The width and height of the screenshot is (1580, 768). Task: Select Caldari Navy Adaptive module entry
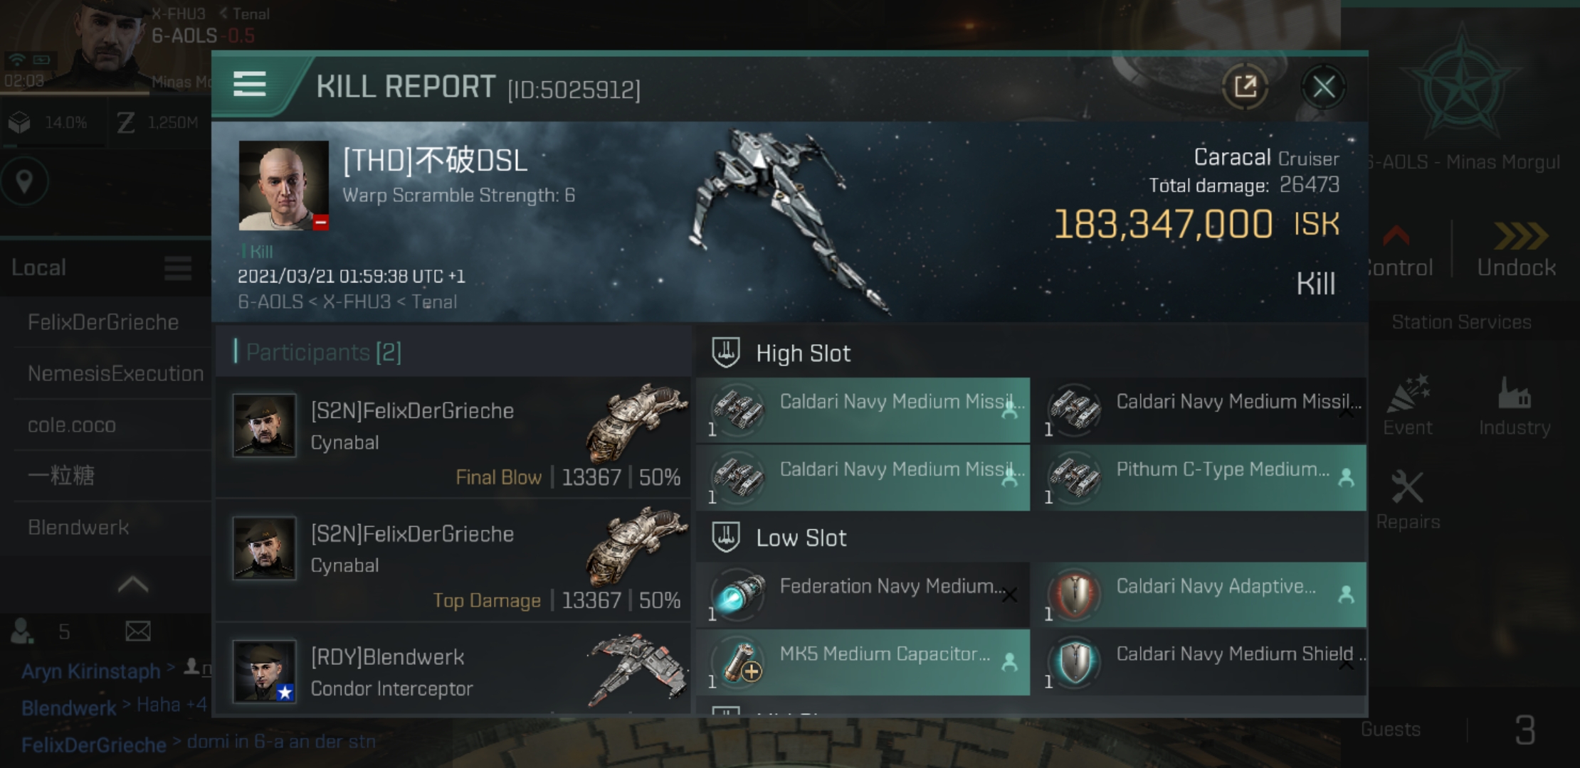tap(1199, 594)
